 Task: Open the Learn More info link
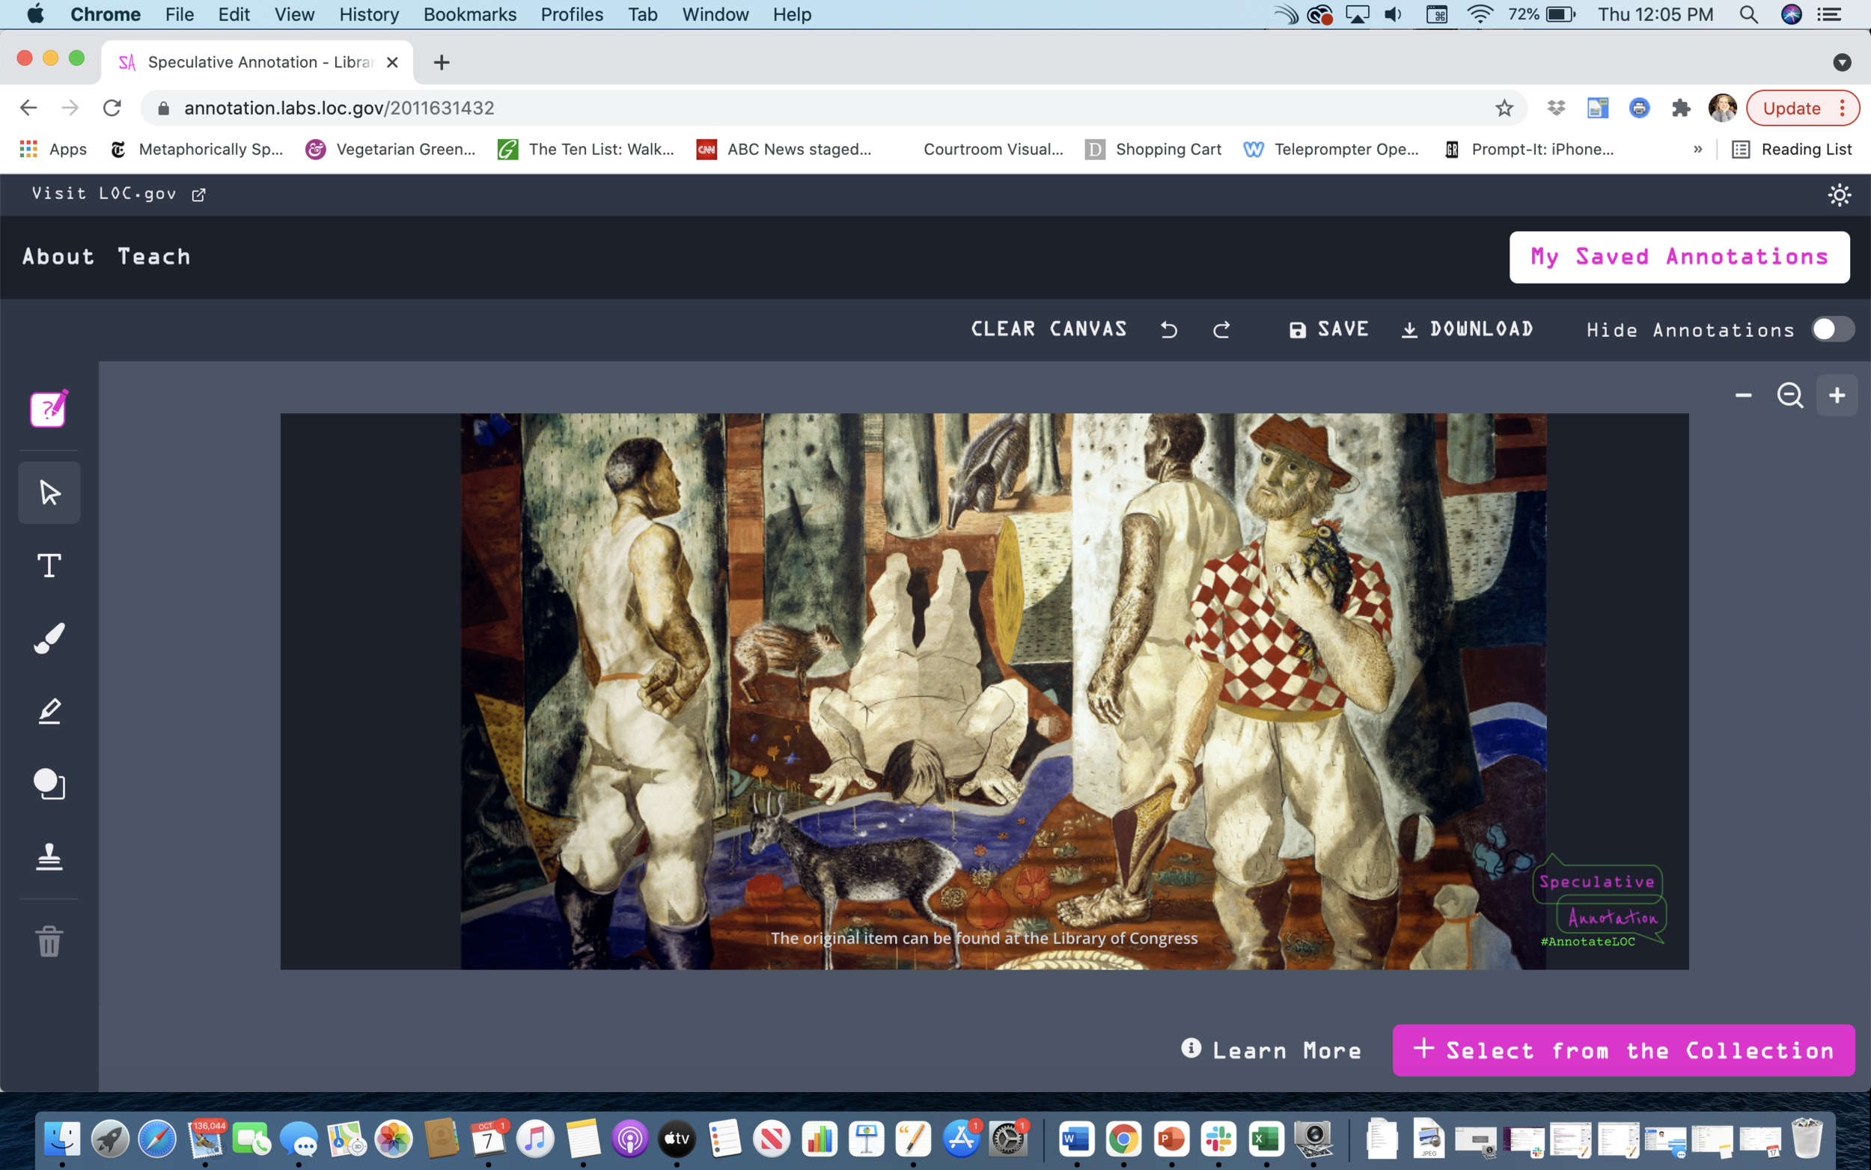click(x=1271, y=1050)
